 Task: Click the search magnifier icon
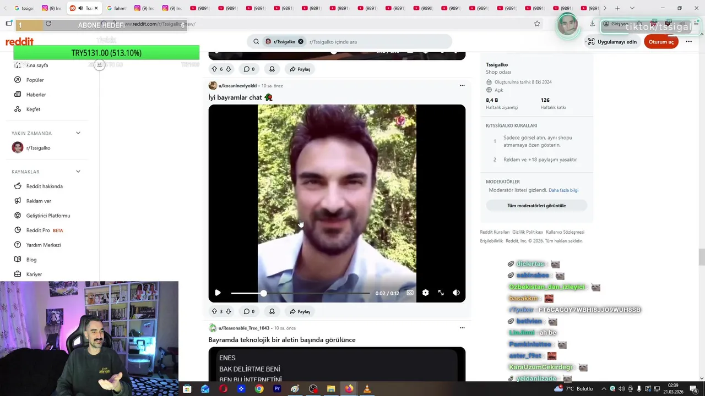point(256,42)
